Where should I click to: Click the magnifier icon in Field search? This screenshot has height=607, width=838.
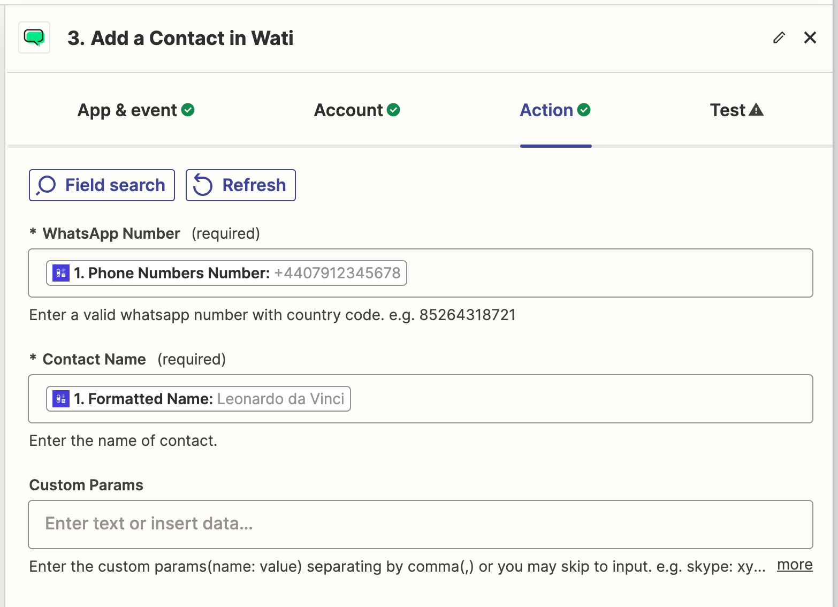[x=46, y=185]
